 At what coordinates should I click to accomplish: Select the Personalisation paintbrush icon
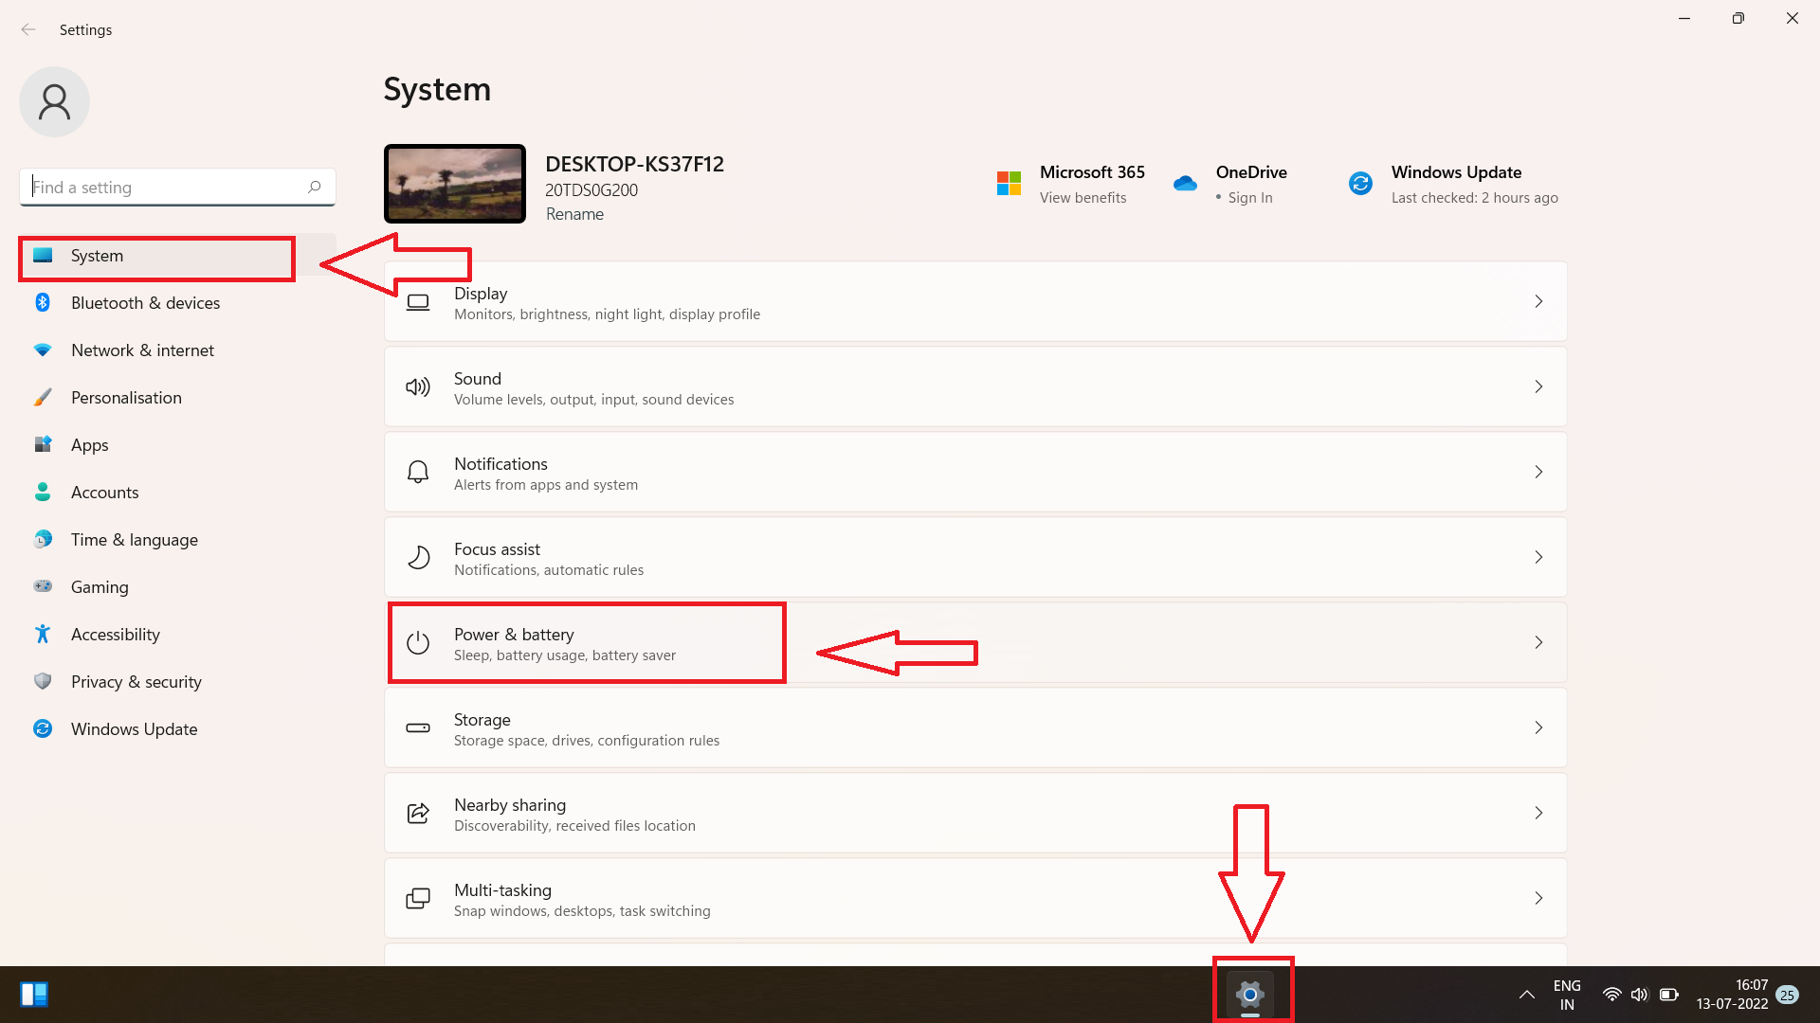pyautogui.click(x=43, y=398)
